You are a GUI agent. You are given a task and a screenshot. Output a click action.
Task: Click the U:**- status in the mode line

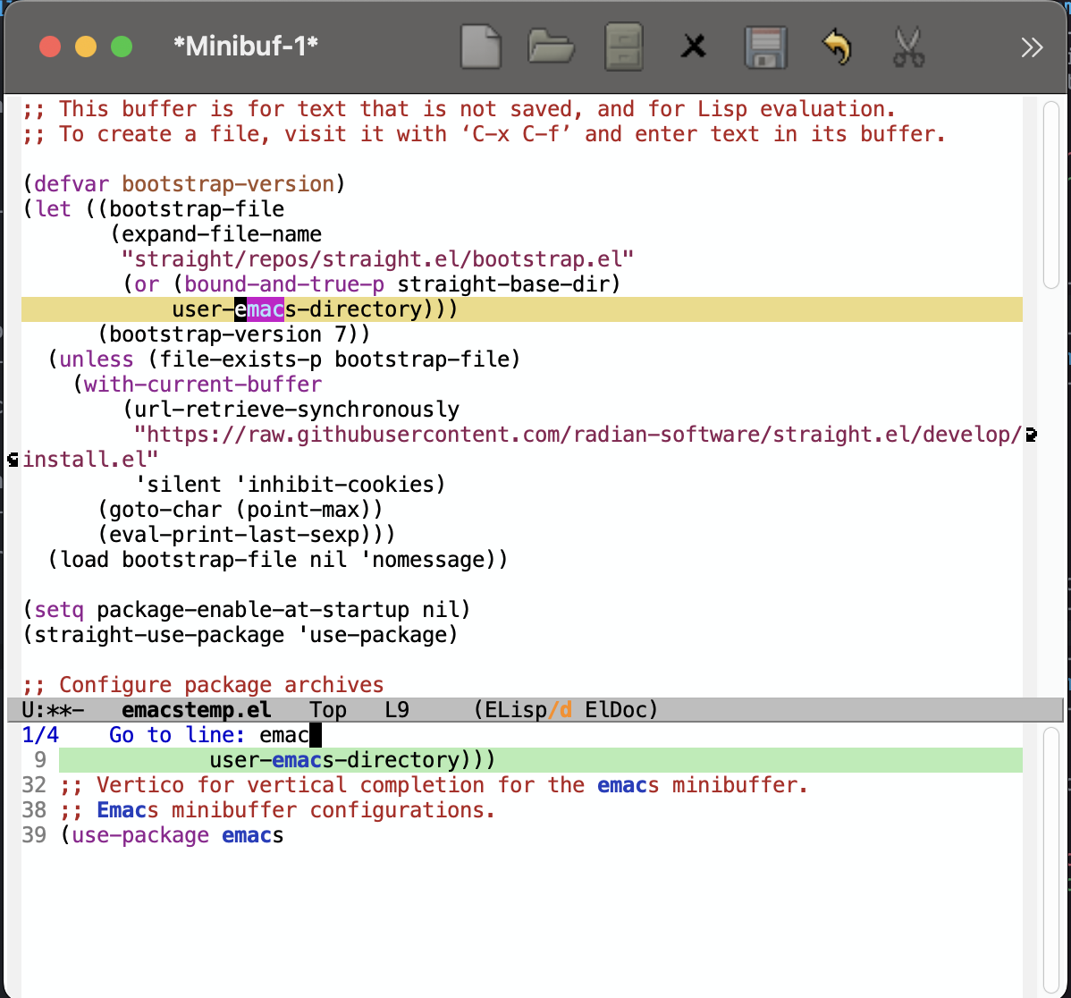(53, 710)
